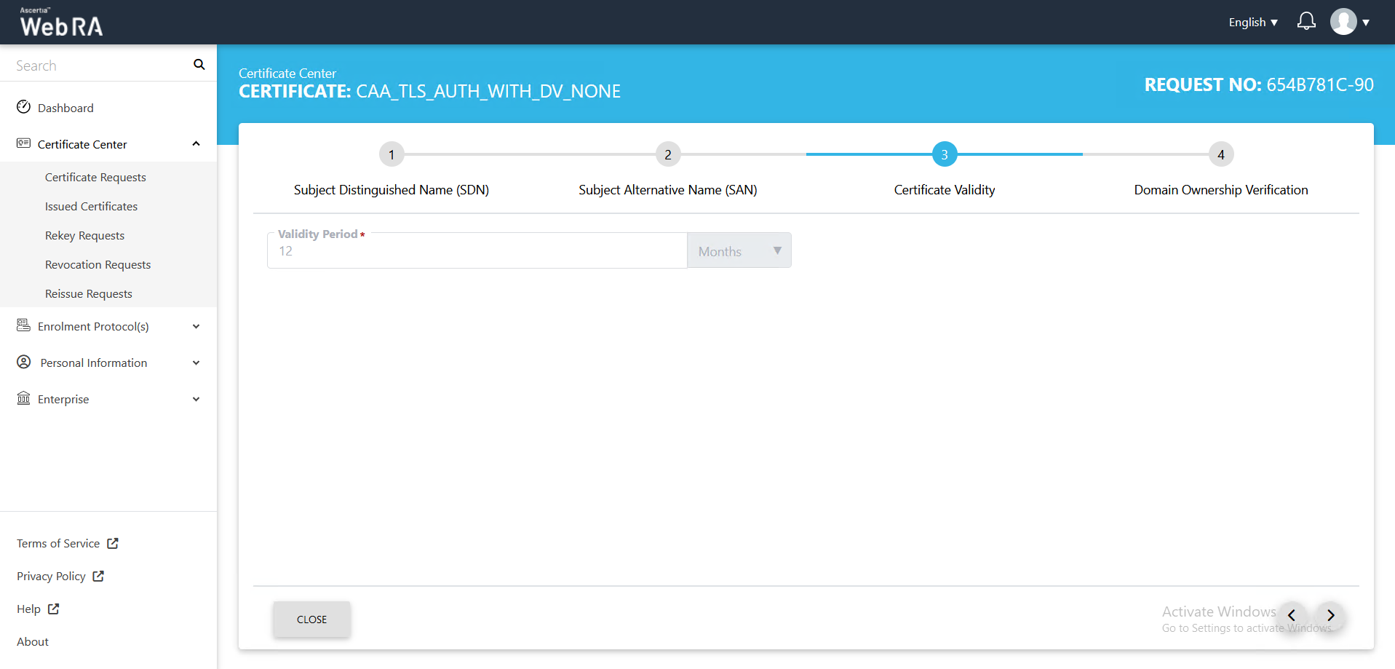Viewport: 1395px width, 669px height.
Task: Open the Months unit dropdown
Action: point(739,251)
